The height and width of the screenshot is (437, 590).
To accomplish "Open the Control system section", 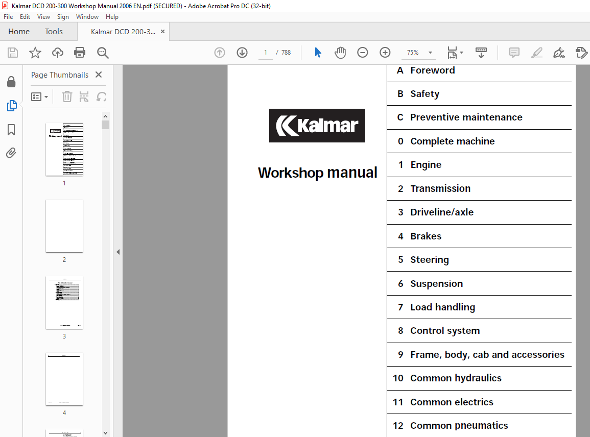I will [x=445, y=331].
